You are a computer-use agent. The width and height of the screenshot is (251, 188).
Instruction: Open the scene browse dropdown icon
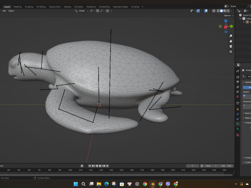[226, 6]
